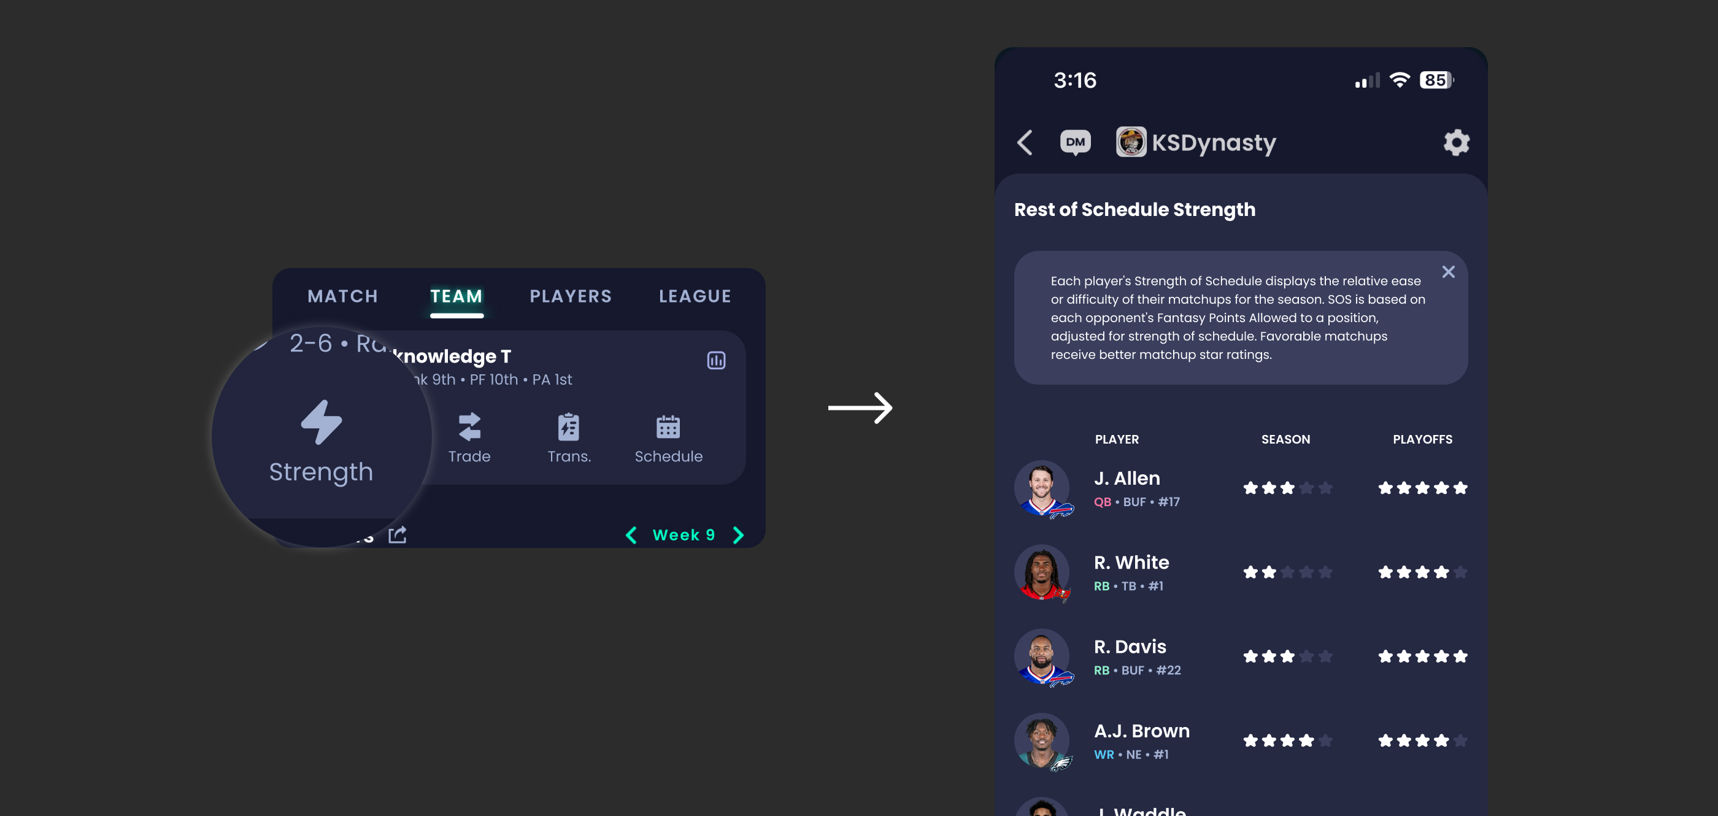Tap the 3:16 clock in status bar
This screenshot has height=816, width=1718.
pos(1074,80)
